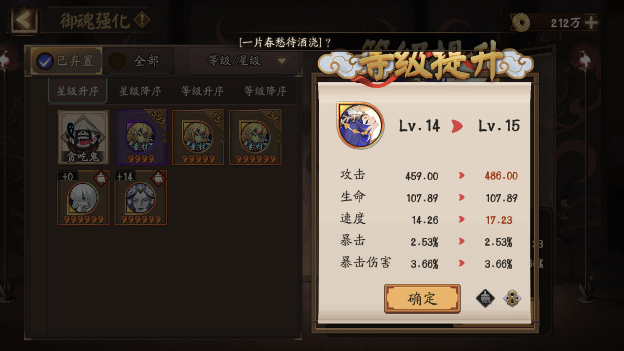Tap the plus icon to add coins

click(591, 22)
